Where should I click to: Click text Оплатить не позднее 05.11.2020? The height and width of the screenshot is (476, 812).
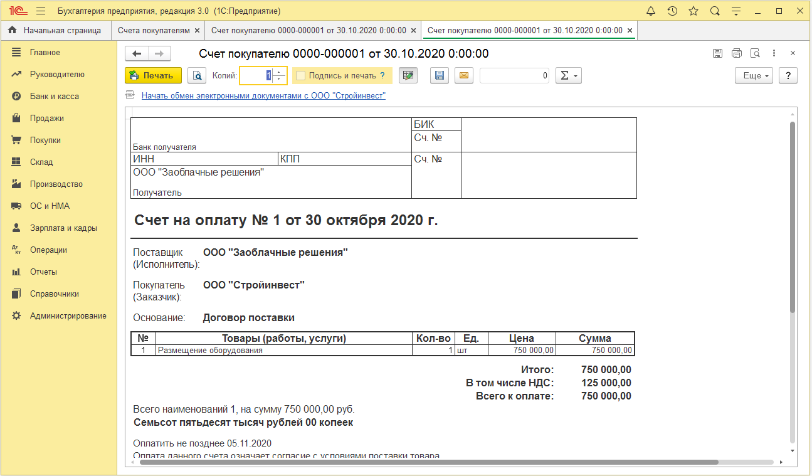coord(202,443)
